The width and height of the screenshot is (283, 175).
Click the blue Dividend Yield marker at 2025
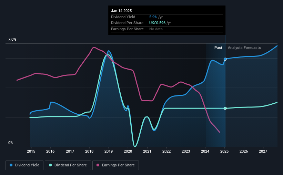pyautogui.click(x=225, y=59)
